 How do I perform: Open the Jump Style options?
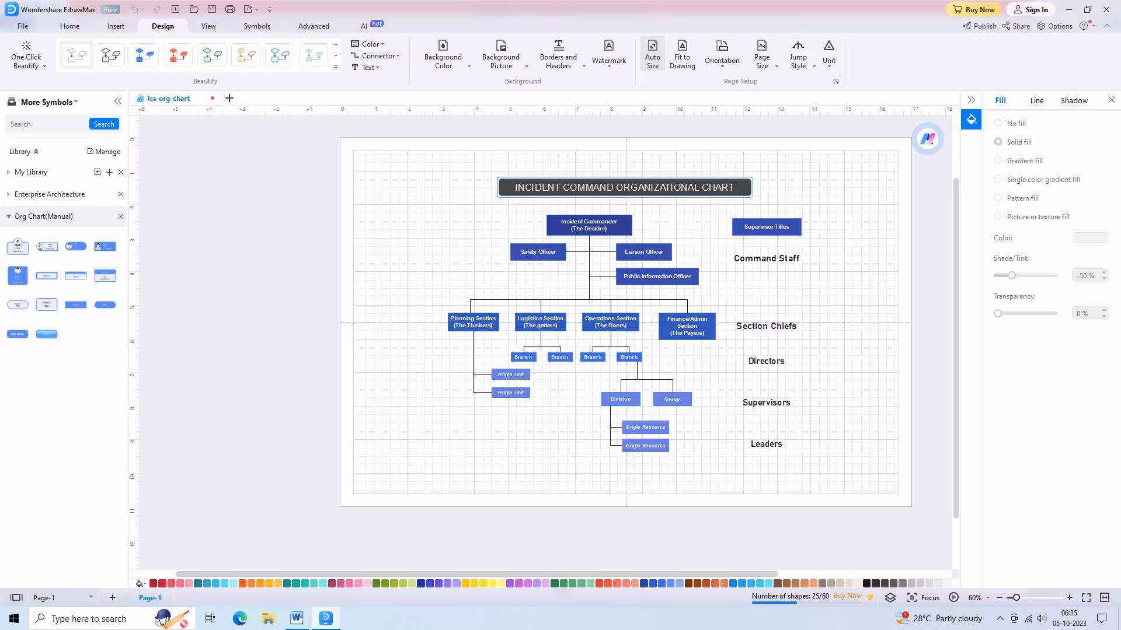798,54
